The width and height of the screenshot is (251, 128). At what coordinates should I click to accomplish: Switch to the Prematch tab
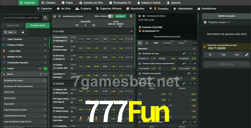point(37,25)
